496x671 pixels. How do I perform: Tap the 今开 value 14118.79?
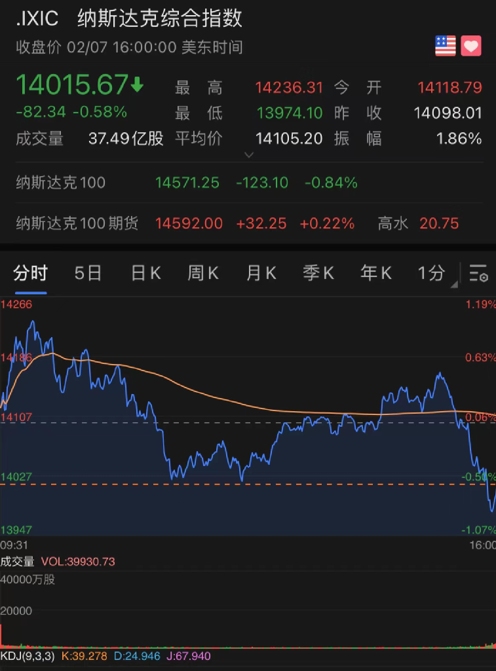[x=449, y=88]
